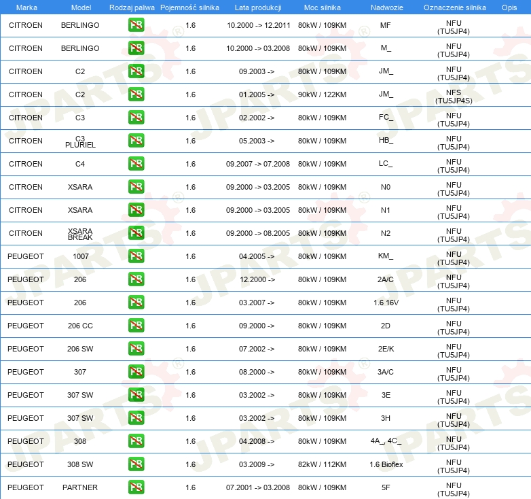The width and height of the screenshot is (531, 499).
Task: Click the 2D body code cell
Action: [386, 326]
